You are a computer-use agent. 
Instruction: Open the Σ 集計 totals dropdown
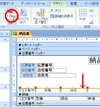pyautogui.click(x=57, y=10)
